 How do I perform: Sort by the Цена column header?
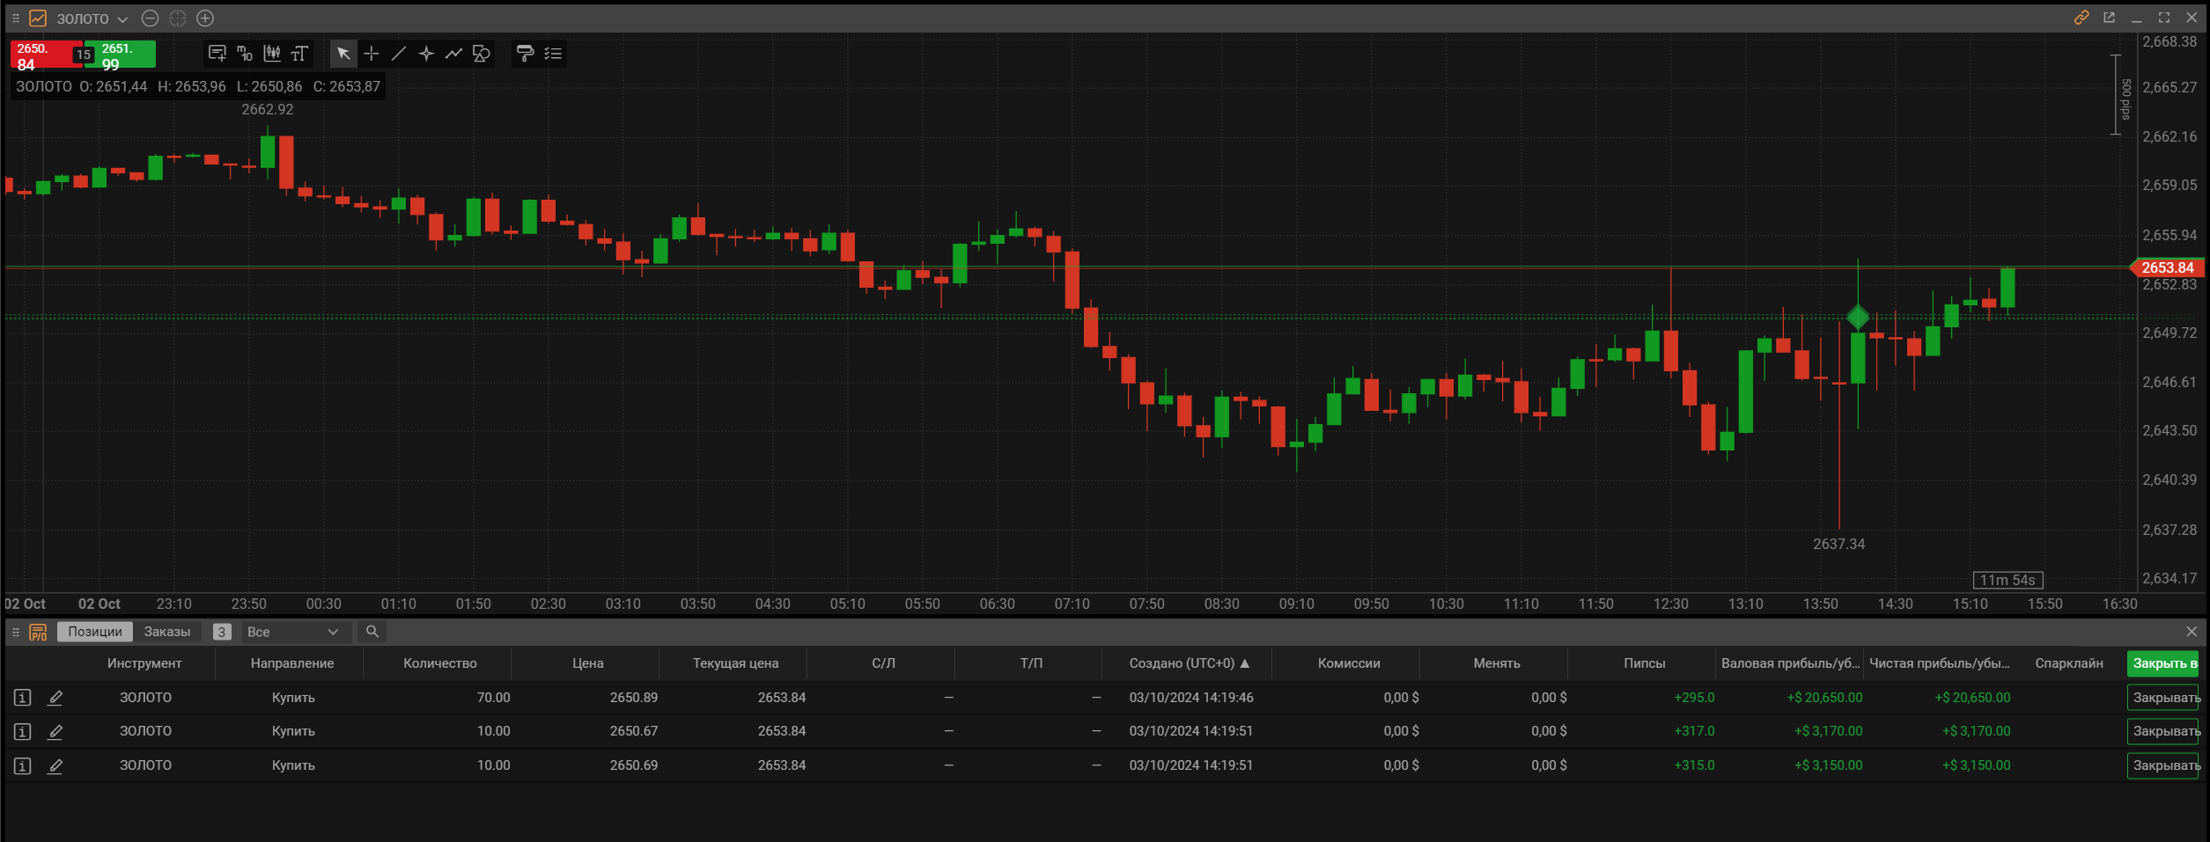click(588, 663)
